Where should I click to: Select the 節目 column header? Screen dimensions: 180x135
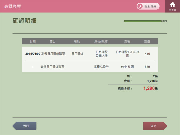coord(53,41)
